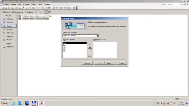Click the Show desktop icon beside the clock
Viewport: 189px width, 106px height.
coord(187,103)
